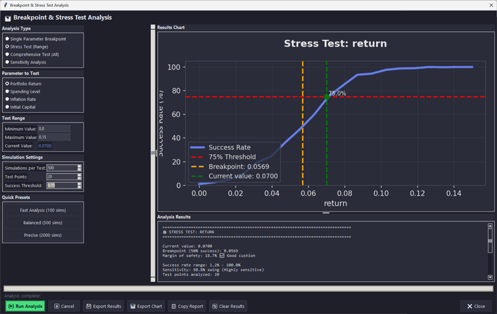
Task: Click sash handle between chart and results
Action: (x=326, y=213)
